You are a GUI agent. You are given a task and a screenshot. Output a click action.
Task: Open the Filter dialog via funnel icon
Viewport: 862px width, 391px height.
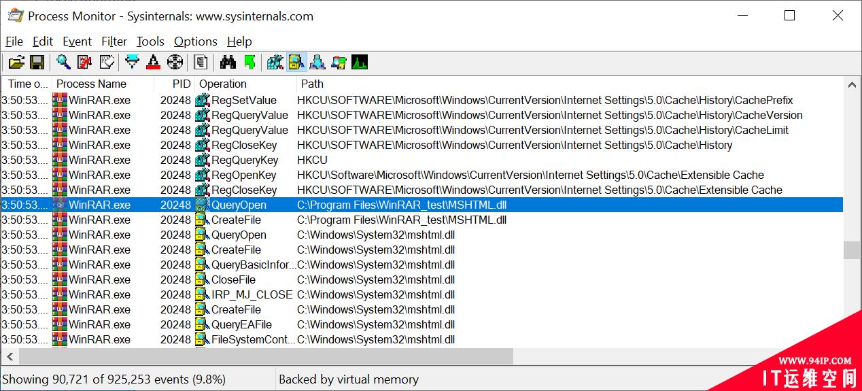[133, 63]
